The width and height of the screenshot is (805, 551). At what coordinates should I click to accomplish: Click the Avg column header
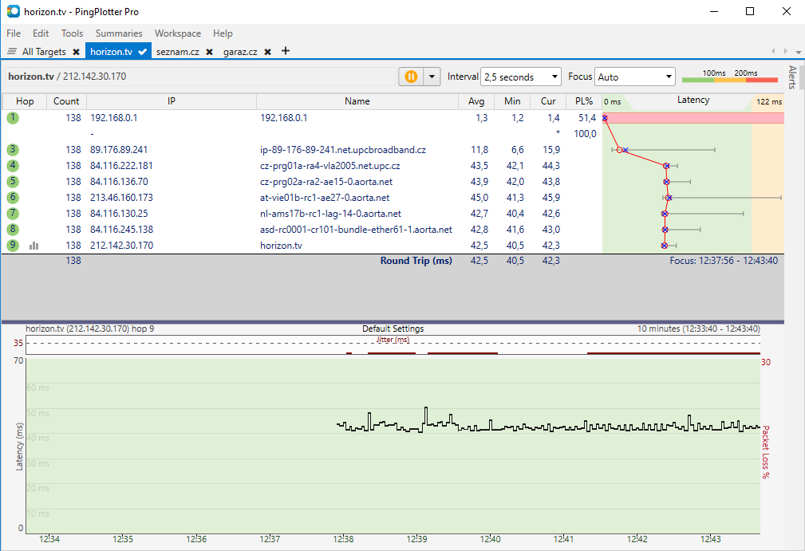click(x=476, y=101)
